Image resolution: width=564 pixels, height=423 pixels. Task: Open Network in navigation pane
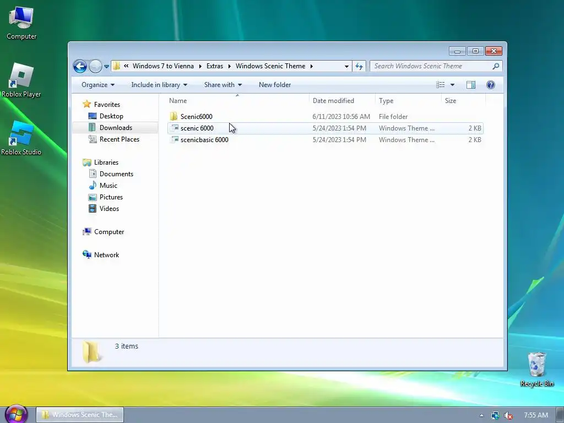click(106, 254)
